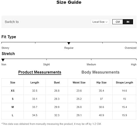Click the Stretch Non marker triangle
137x126 pixels.
[3, 60]
